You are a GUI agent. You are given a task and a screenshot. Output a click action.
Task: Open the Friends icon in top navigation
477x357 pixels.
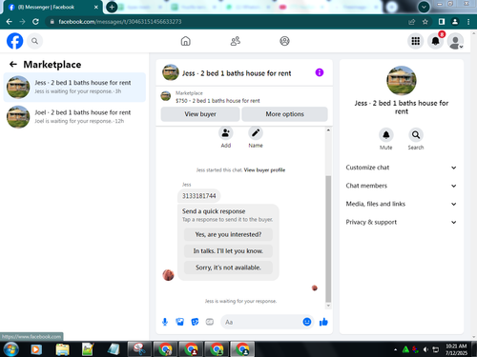point(236,41)
